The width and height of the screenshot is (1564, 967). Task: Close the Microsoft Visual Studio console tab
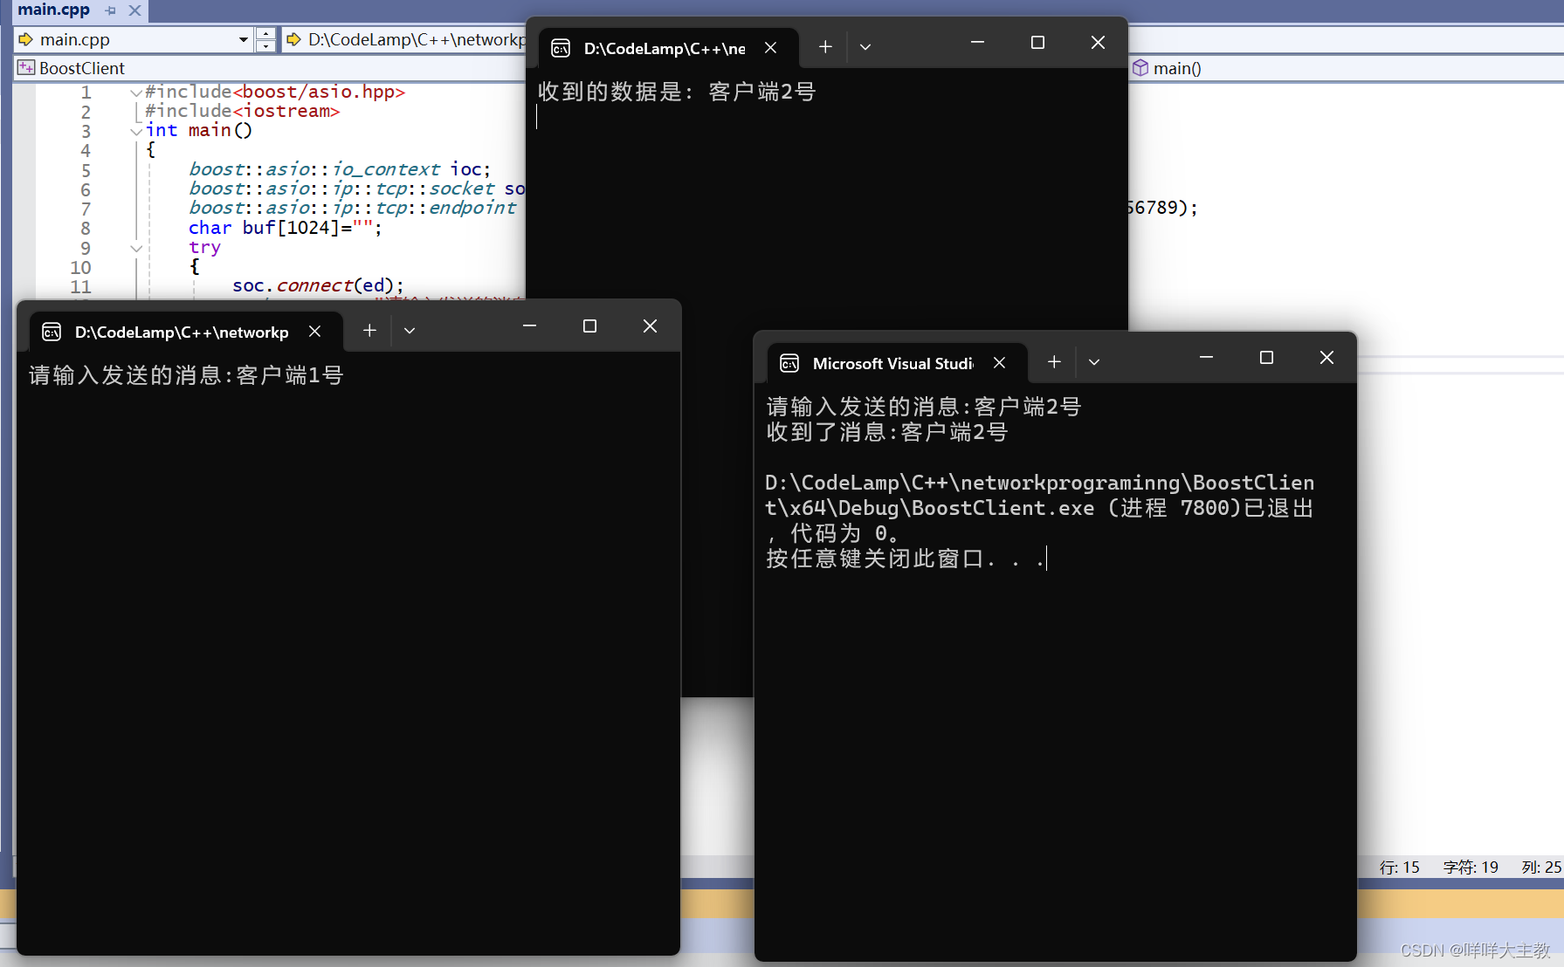[1000, 363]
